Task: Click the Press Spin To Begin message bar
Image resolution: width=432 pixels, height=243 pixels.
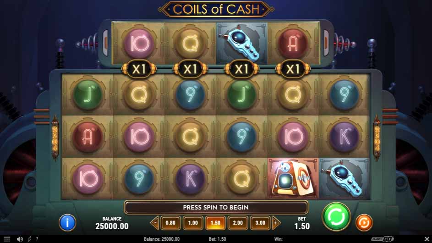Action: pyautogui.click(x=216, y=207)
